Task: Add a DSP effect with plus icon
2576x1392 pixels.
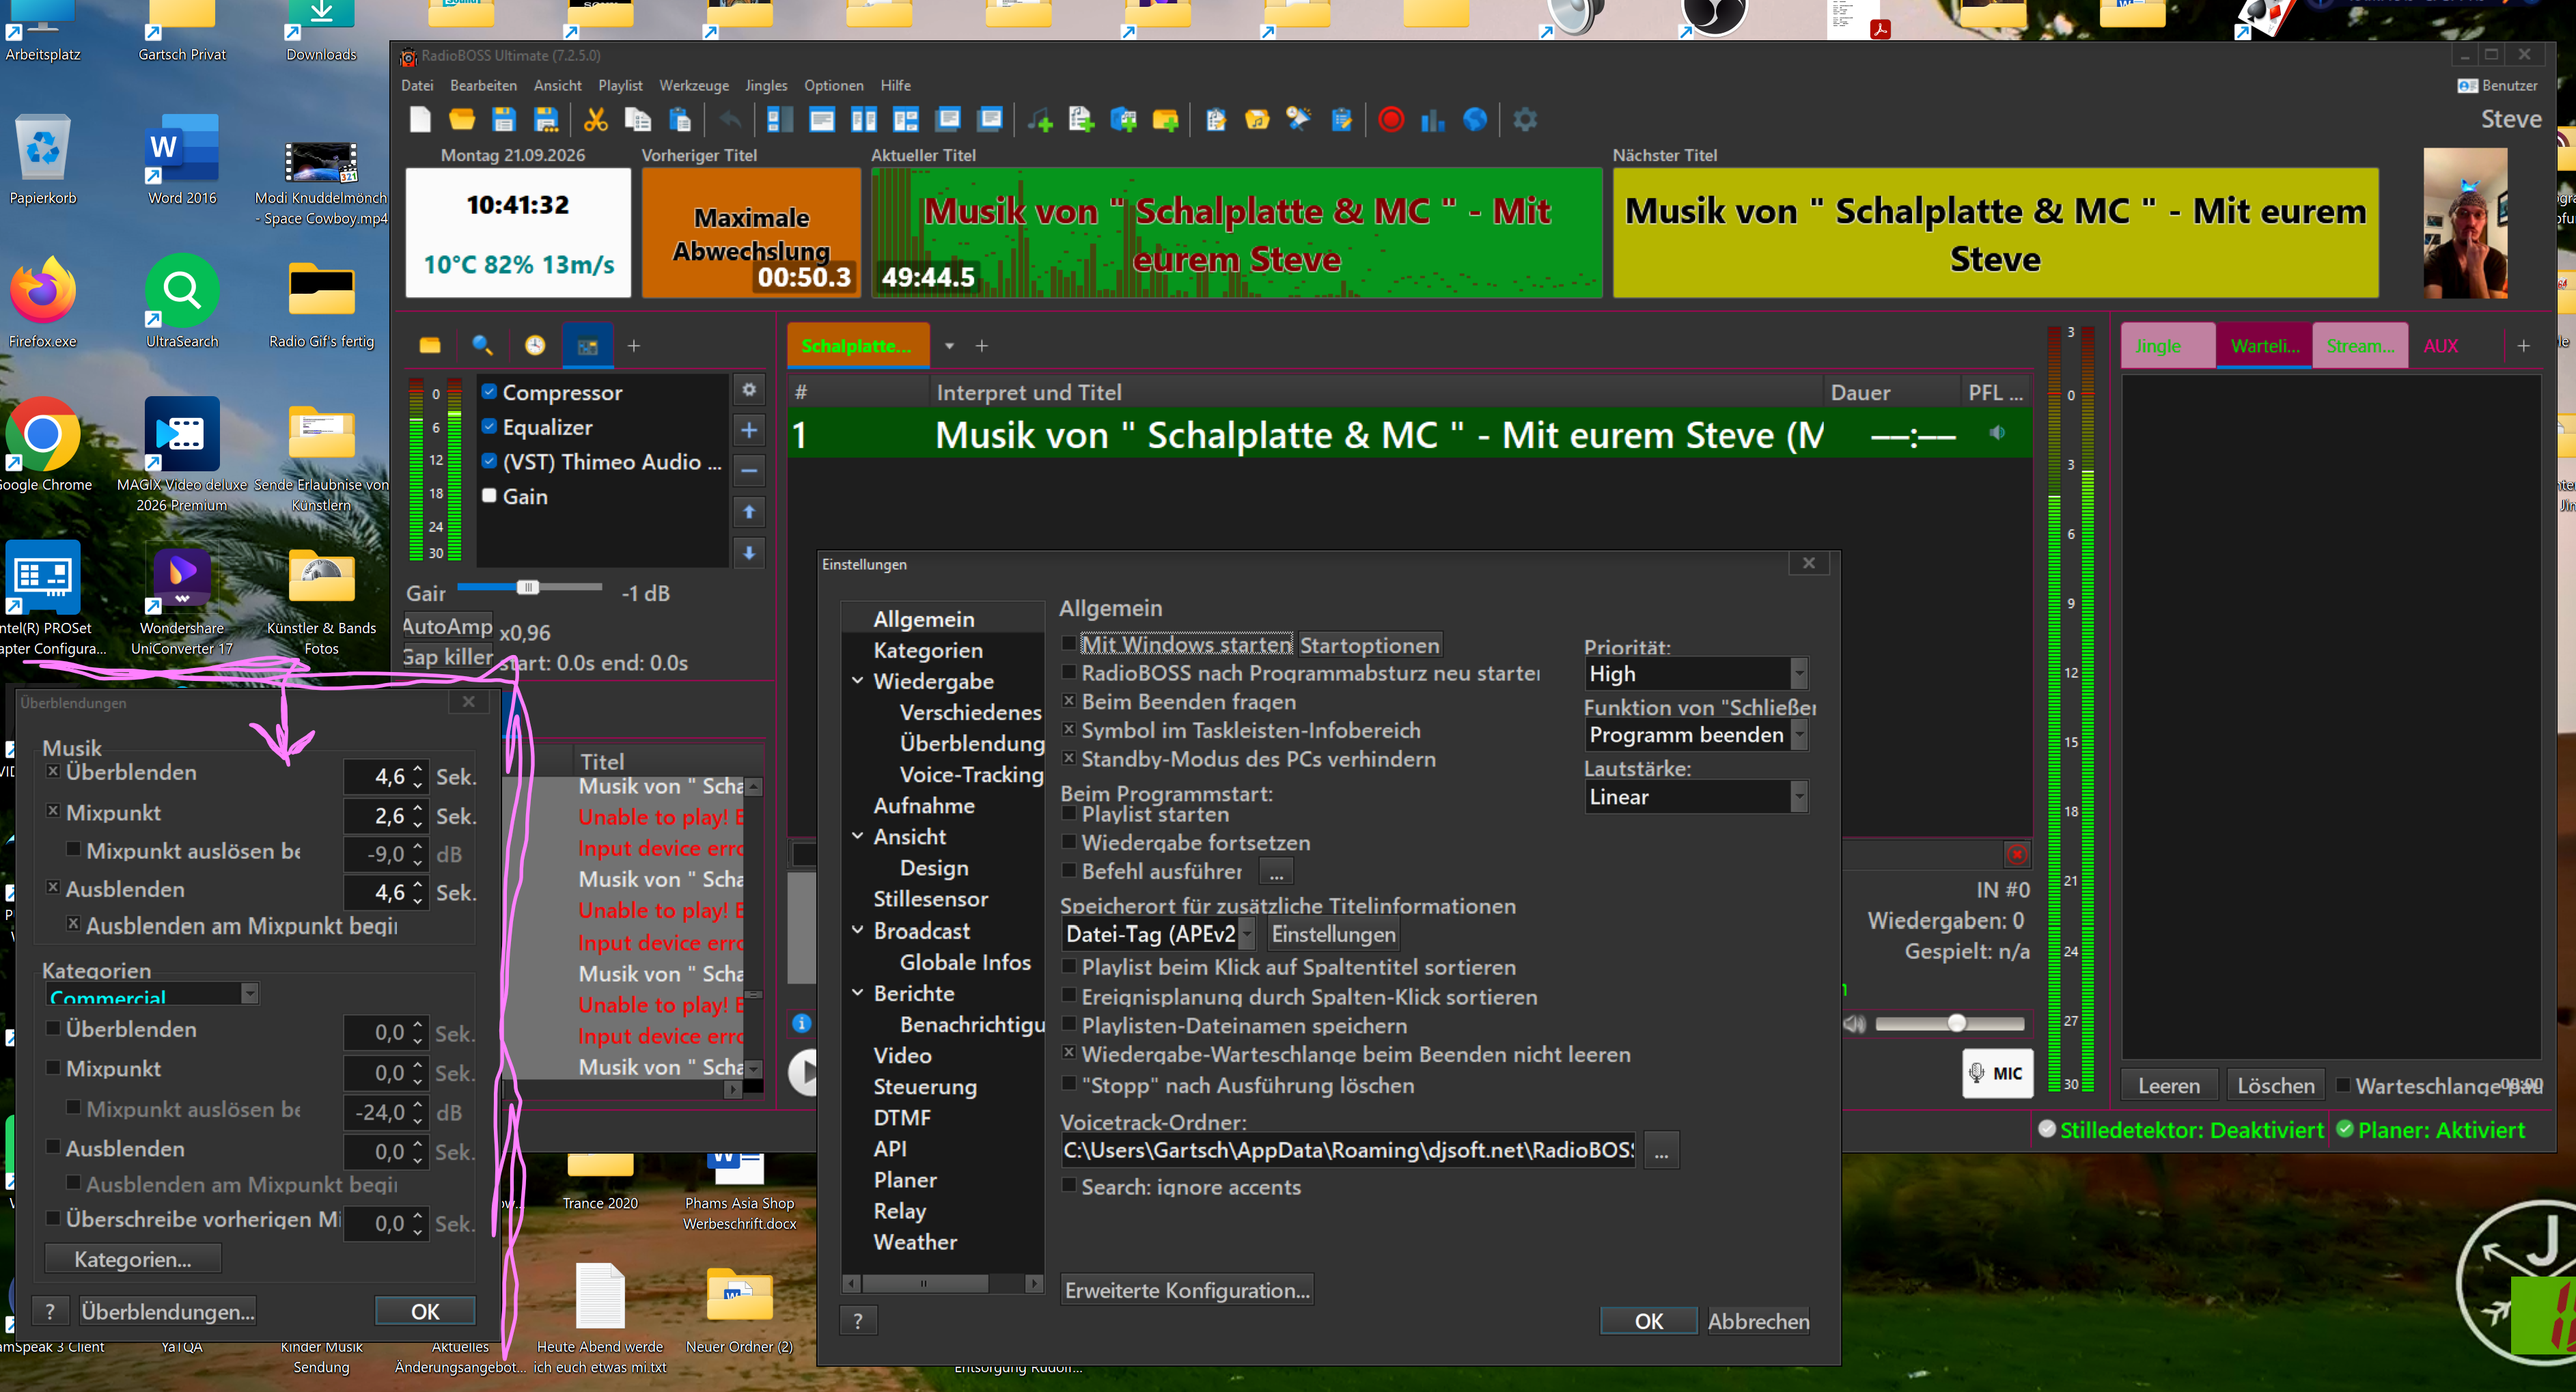Action: pos(749,430)
